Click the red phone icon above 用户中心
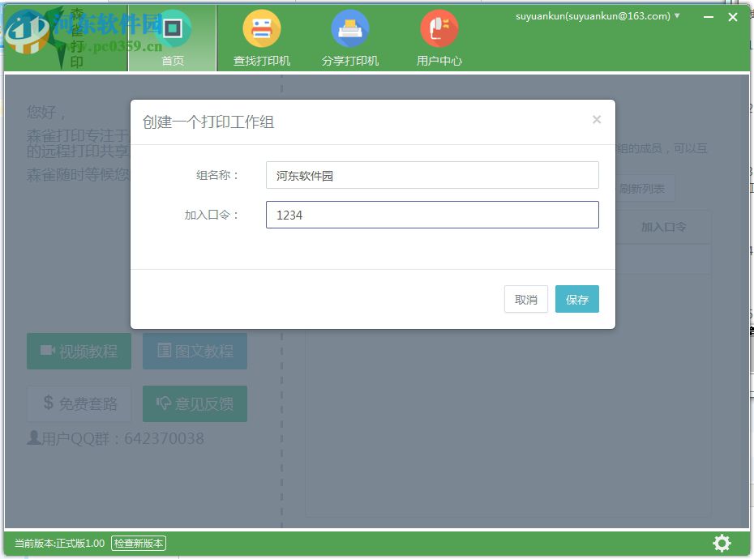Screen dimensions: 754x559 click(439, 27)
